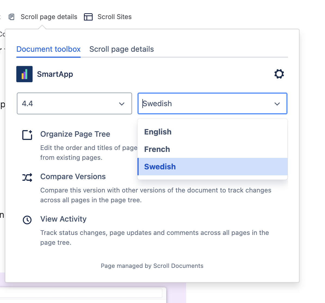Viewport: 325px width, 303px height.
Task: Click the Compare Versions shuffle icon
Action: [x=27, y=177]
